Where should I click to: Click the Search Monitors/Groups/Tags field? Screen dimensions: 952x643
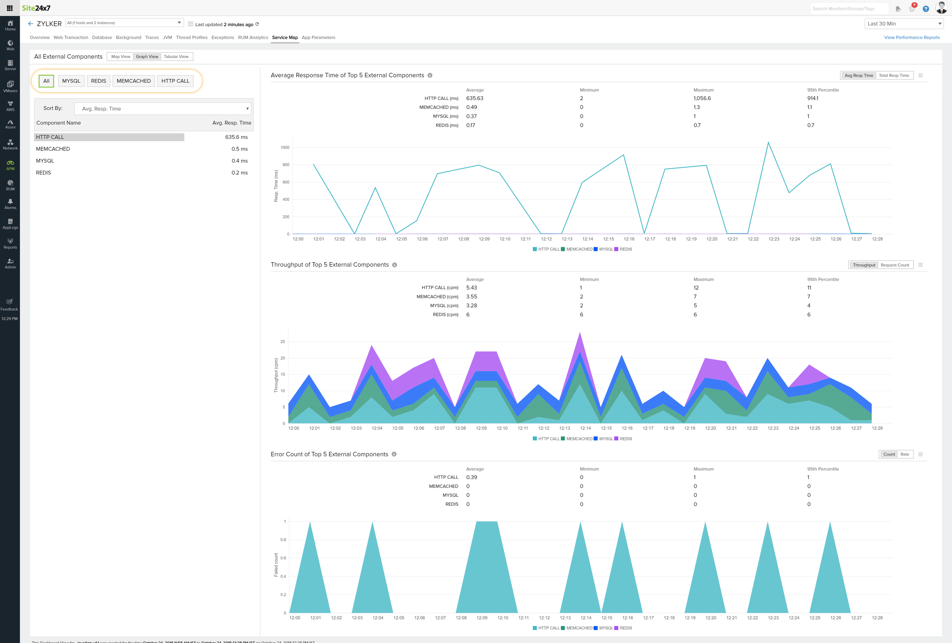849,8
